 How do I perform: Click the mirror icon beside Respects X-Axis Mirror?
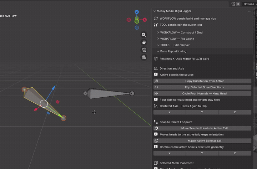(156, 59)
